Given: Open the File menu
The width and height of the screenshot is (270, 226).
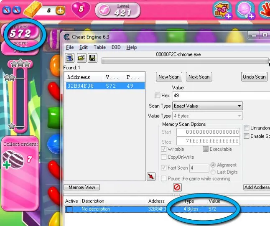Looking at the screenshot, I should click(70, 47).
